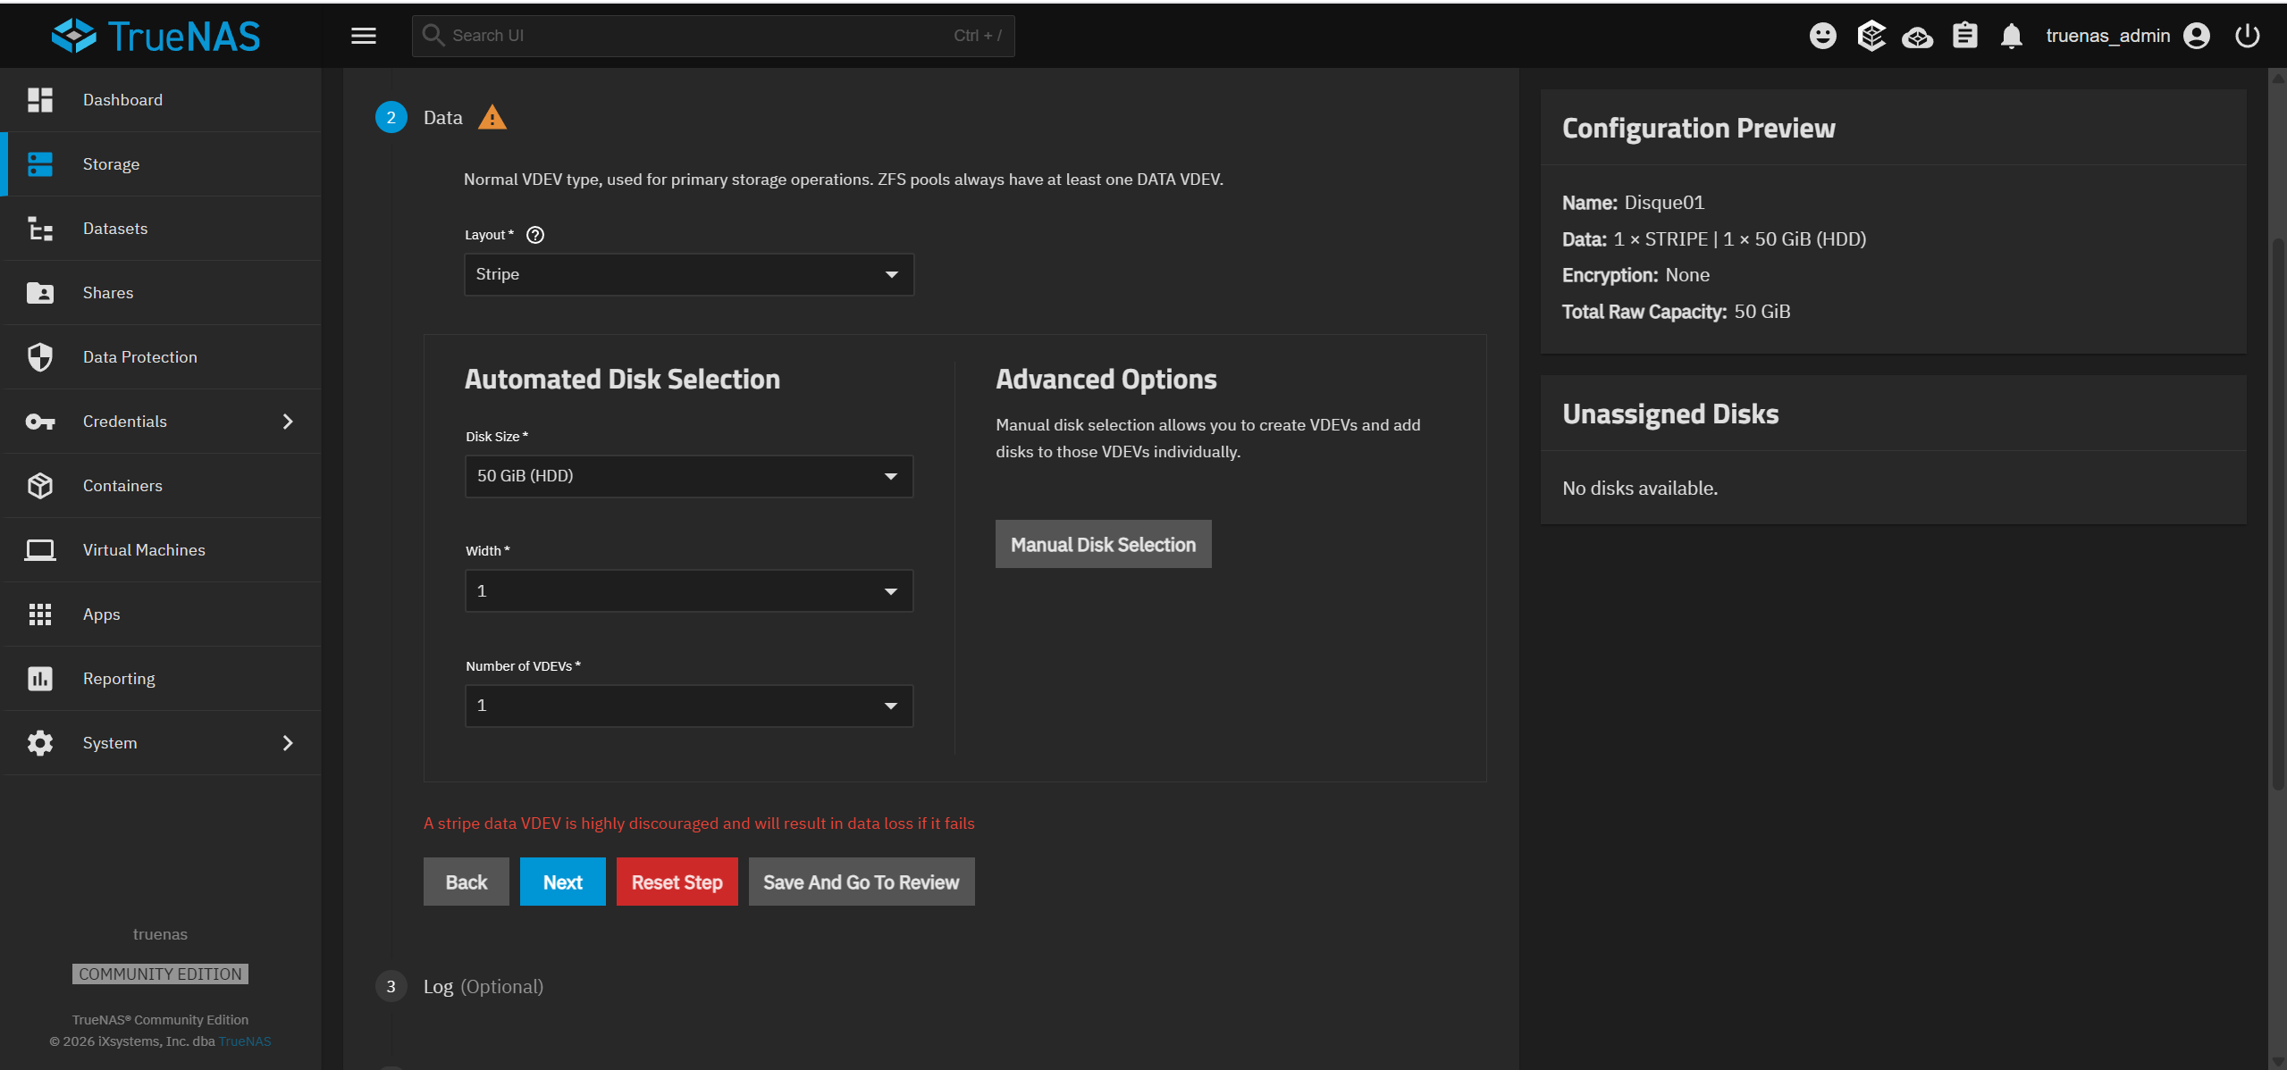Click the Data step header label
2287x1070 pixels.
point(443,118)
